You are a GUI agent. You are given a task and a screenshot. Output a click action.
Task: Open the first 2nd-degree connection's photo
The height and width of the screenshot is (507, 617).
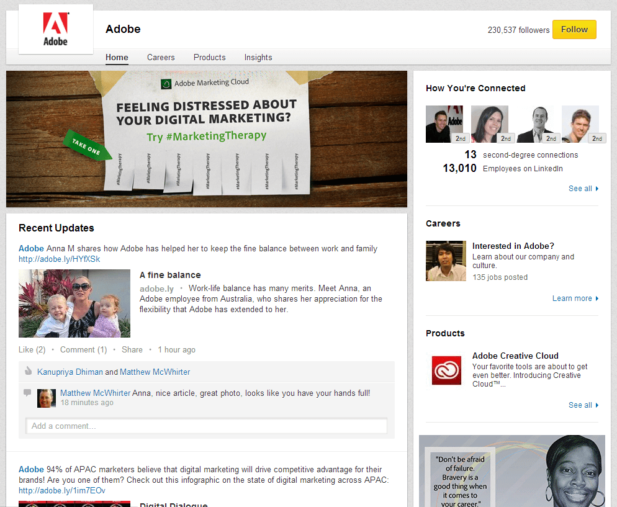click(x=444, y=124)
